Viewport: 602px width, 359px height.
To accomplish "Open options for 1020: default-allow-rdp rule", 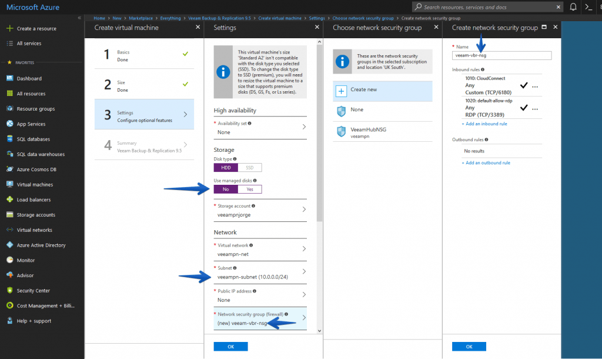I will coord(535,109).
